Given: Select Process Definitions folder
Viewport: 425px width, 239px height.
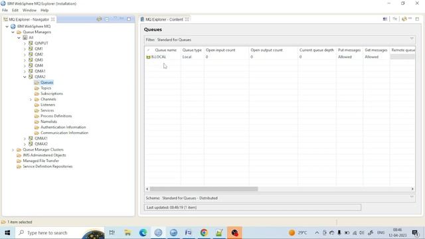Looking at the screenshot, I should click(56, 116).
